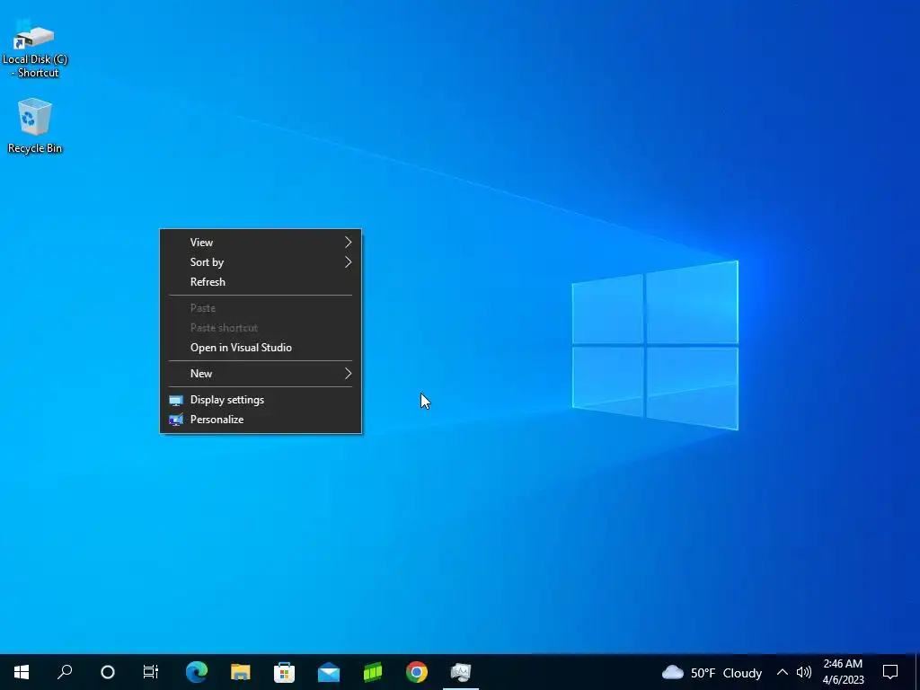Launch Microsoft Edge from the taskbar
The height and width of the screenshot is (690, 920).
pyautogui.click(x=197, y=672)
